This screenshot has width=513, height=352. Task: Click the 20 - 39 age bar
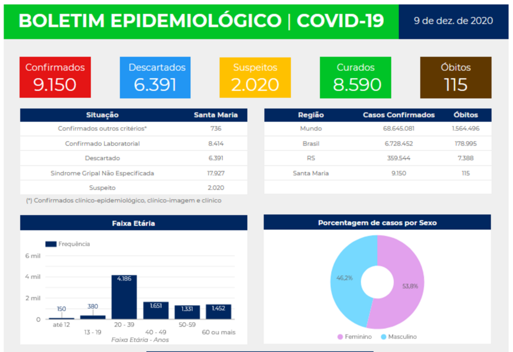click(x=124, y=297)
